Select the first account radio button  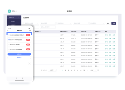pos(9,35)
